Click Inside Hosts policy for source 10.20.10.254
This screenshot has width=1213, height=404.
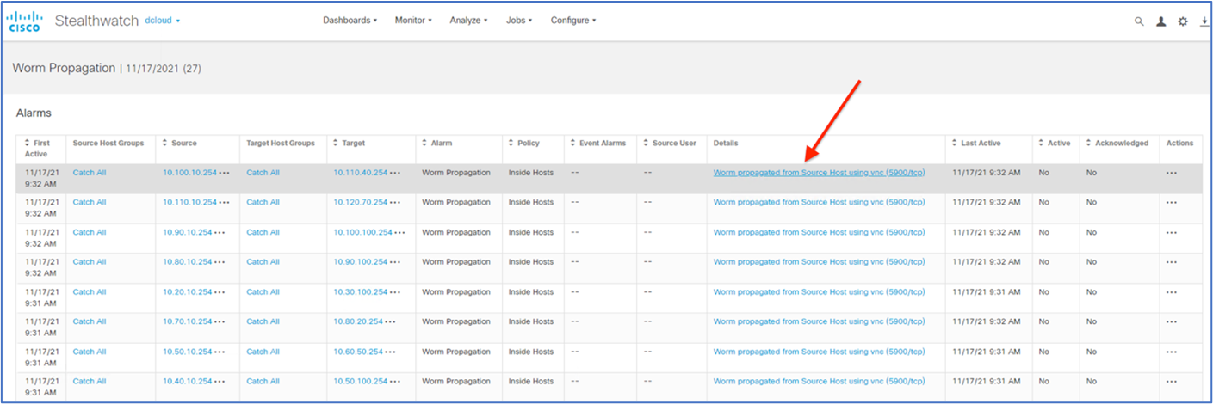point(531,292)
